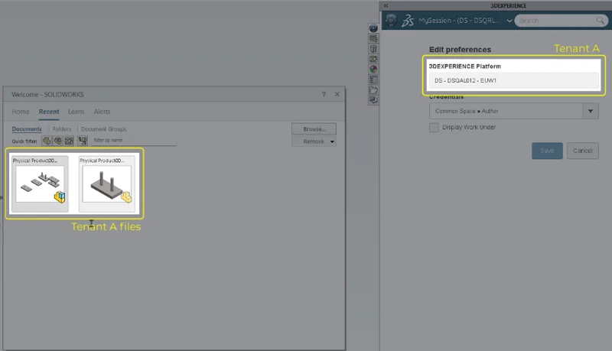This screenshot has height=351, width=612.
Task: Toggle the assemblies quick filter icon
Action: tap(57, 141)
